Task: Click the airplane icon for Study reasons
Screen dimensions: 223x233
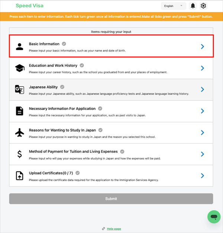Action: (19, 133)
